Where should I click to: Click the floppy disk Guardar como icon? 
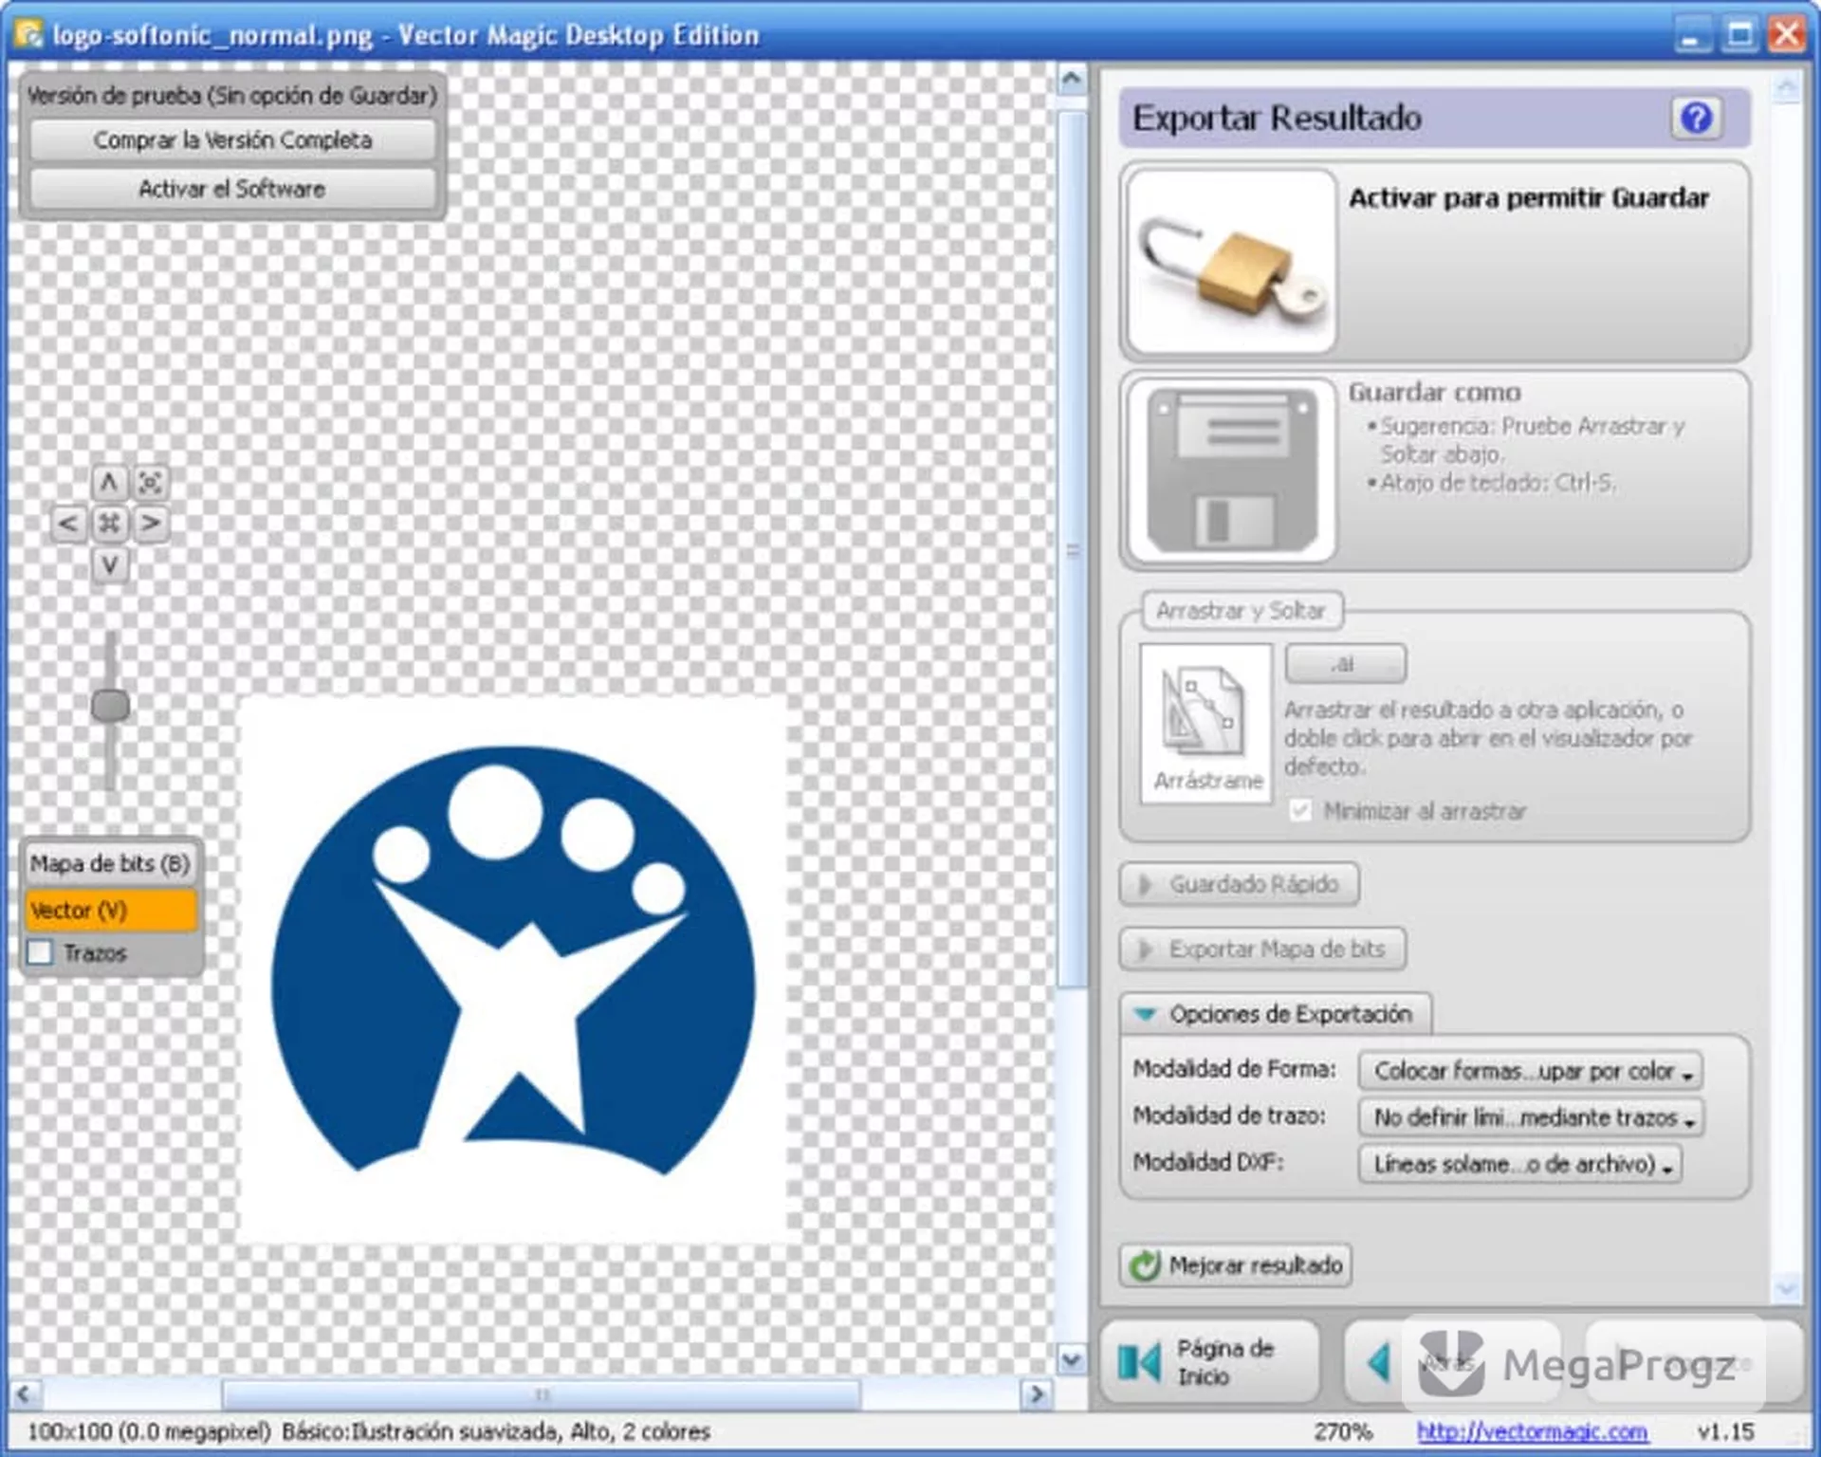coord(1232,471)
